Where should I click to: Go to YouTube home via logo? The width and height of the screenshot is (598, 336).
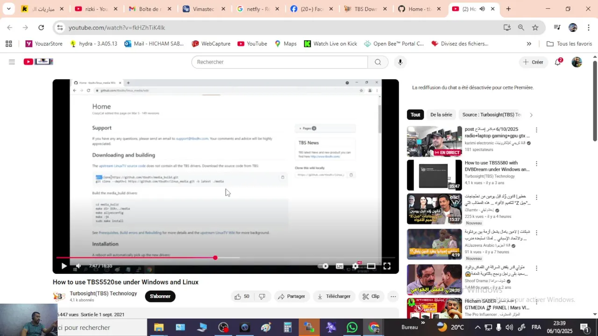pos(38,62)
